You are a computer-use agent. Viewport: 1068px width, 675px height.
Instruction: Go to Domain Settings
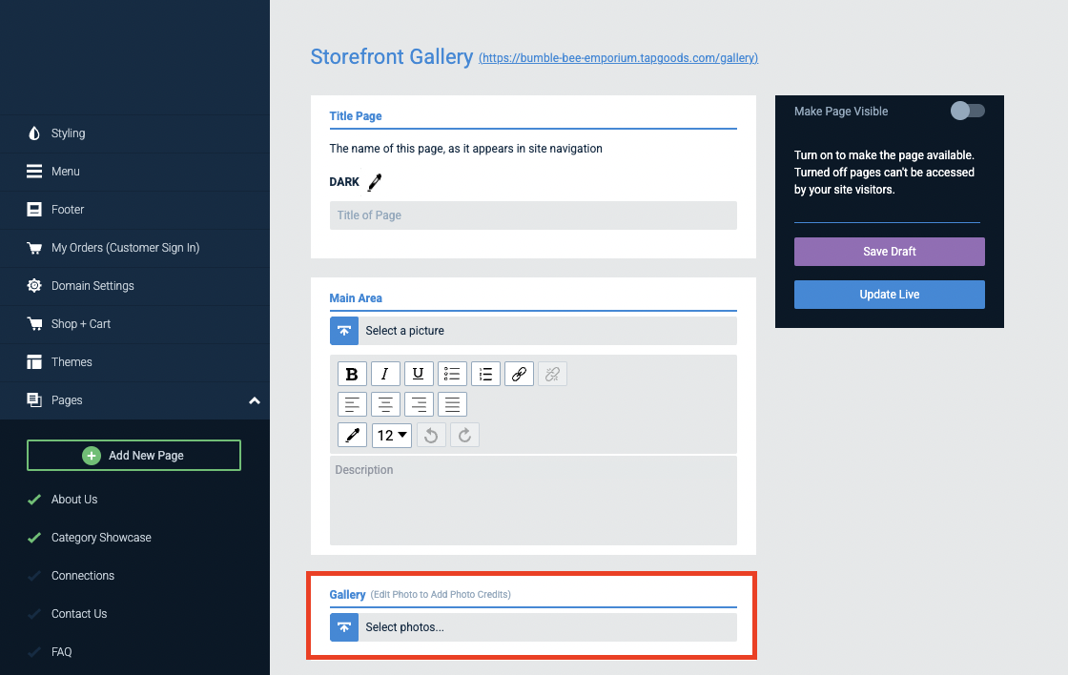91,285
